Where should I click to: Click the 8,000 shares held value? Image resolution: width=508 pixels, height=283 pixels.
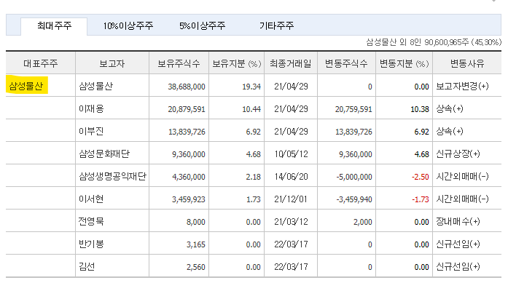coord(195,222)
